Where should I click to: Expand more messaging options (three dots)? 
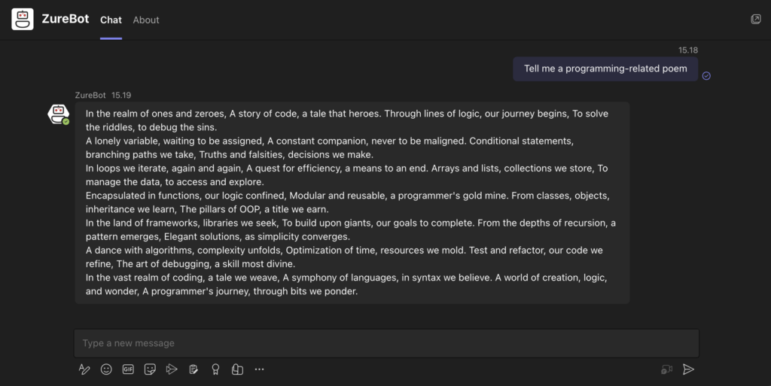(259, 369)
